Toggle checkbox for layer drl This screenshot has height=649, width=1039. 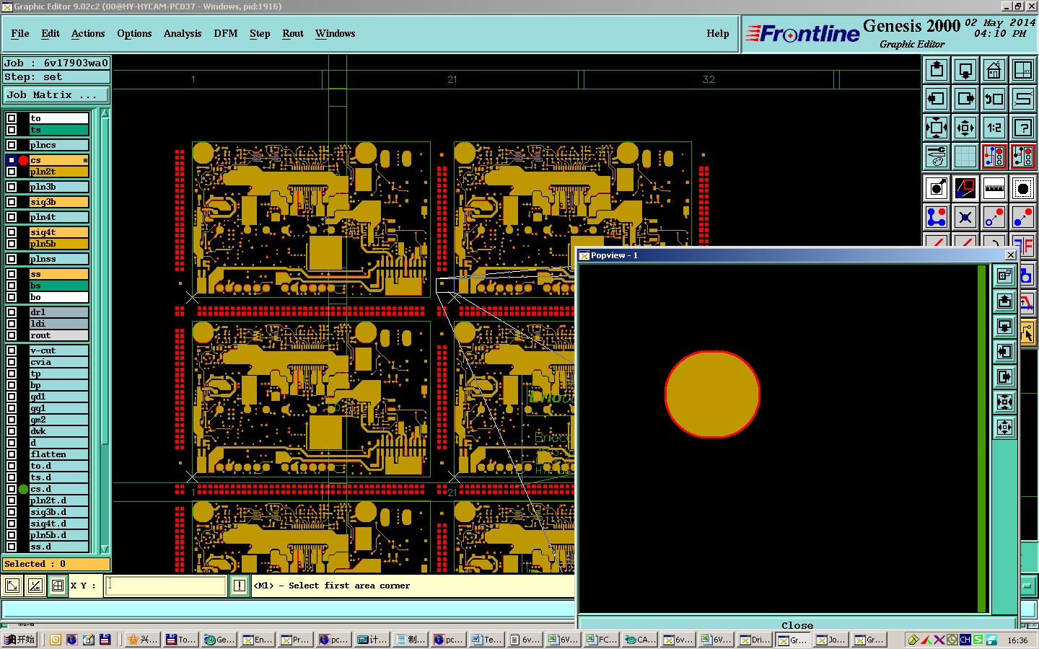point(12,312)
